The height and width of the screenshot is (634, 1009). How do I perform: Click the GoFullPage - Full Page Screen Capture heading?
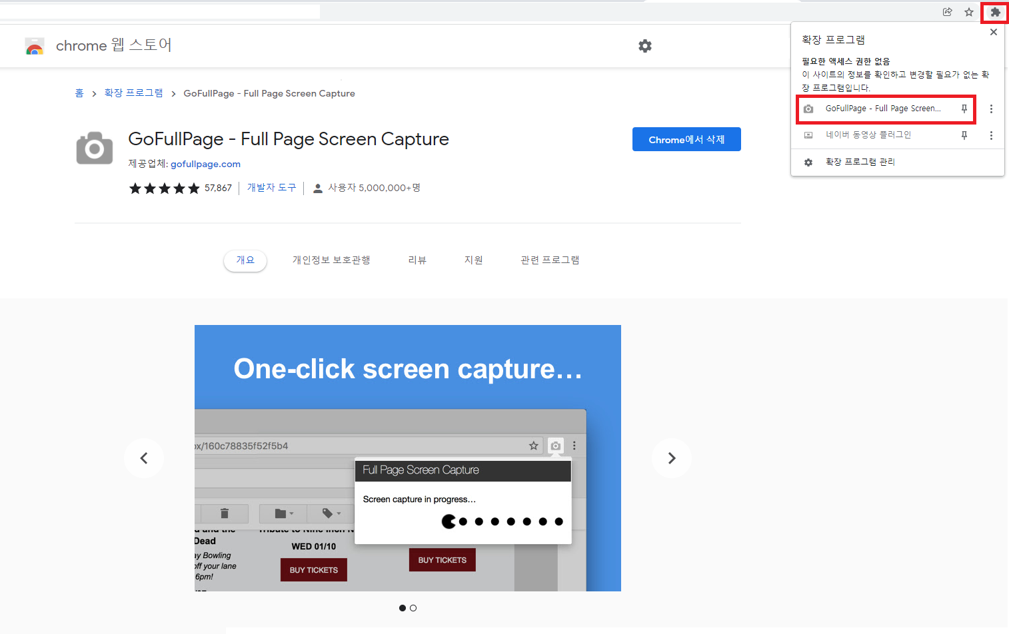point(289,139)
